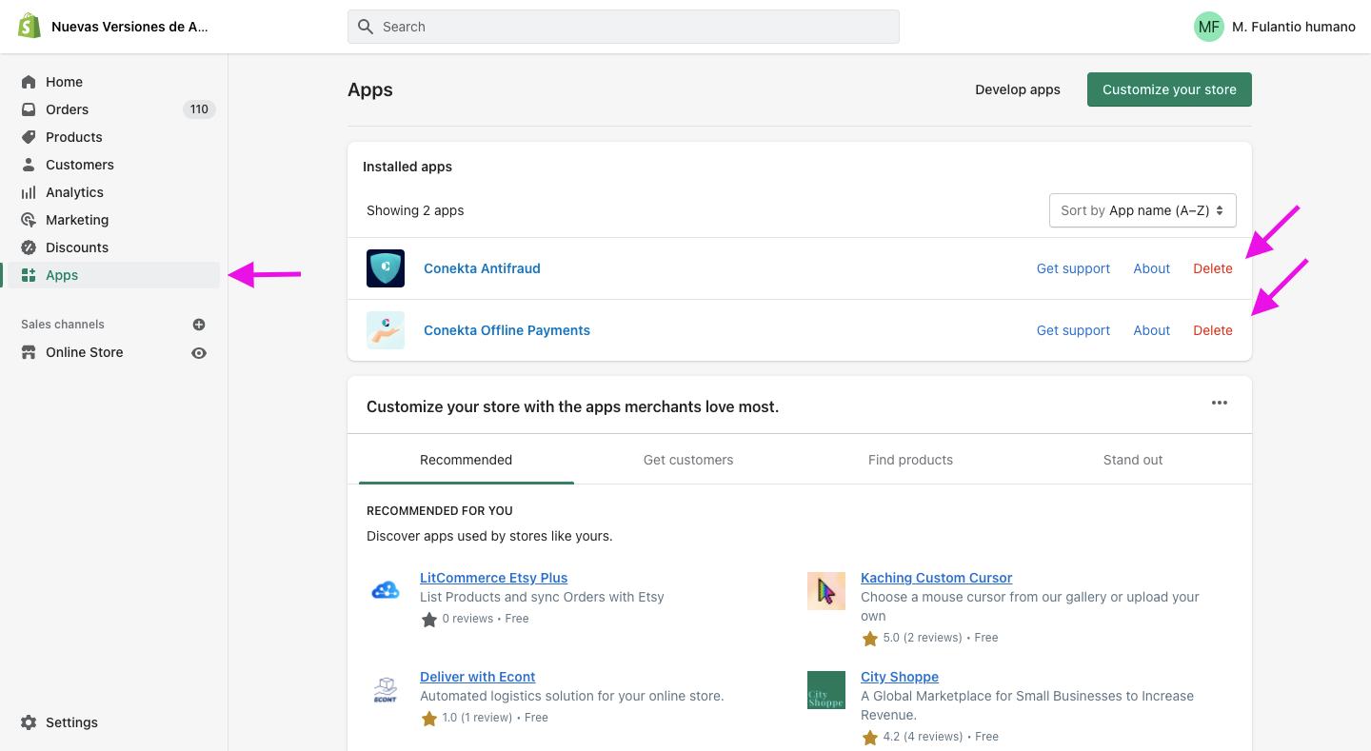Screen dimensions: 1371x751
Task: Get support for Conekta Antifraud
Action: pos(1073,268)
